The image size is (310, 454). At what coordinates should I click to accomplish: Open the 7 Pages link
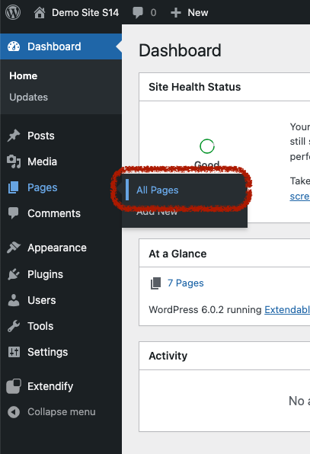186,283
